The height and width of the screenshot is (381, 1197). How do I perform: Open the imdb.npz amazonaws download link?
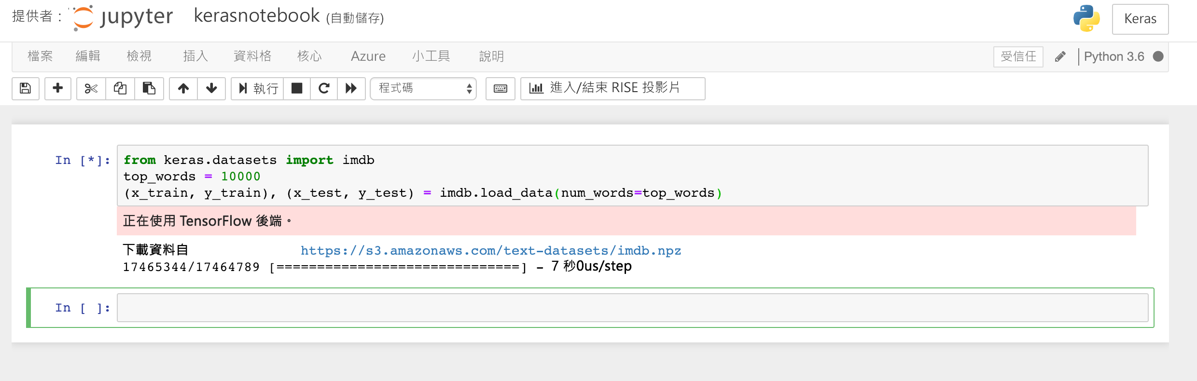click(x=491, y=251)
